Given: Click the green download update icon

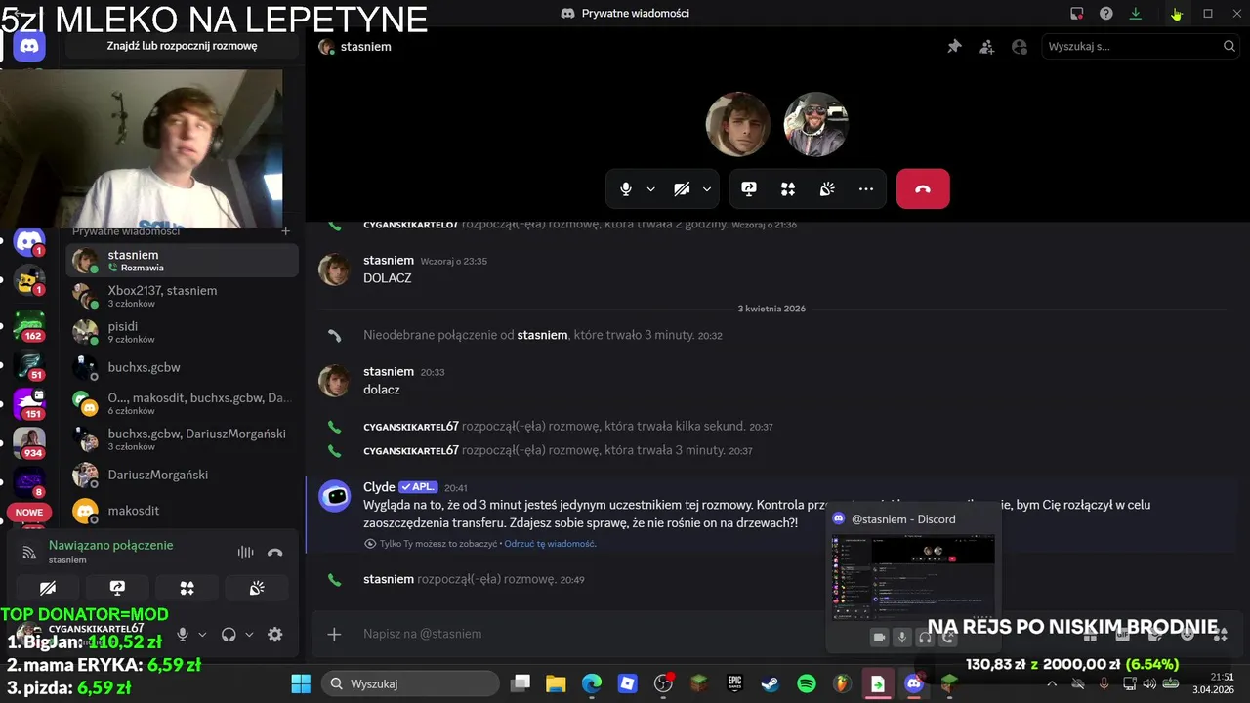Looking at the screenshot, I should pos(1136,14).
